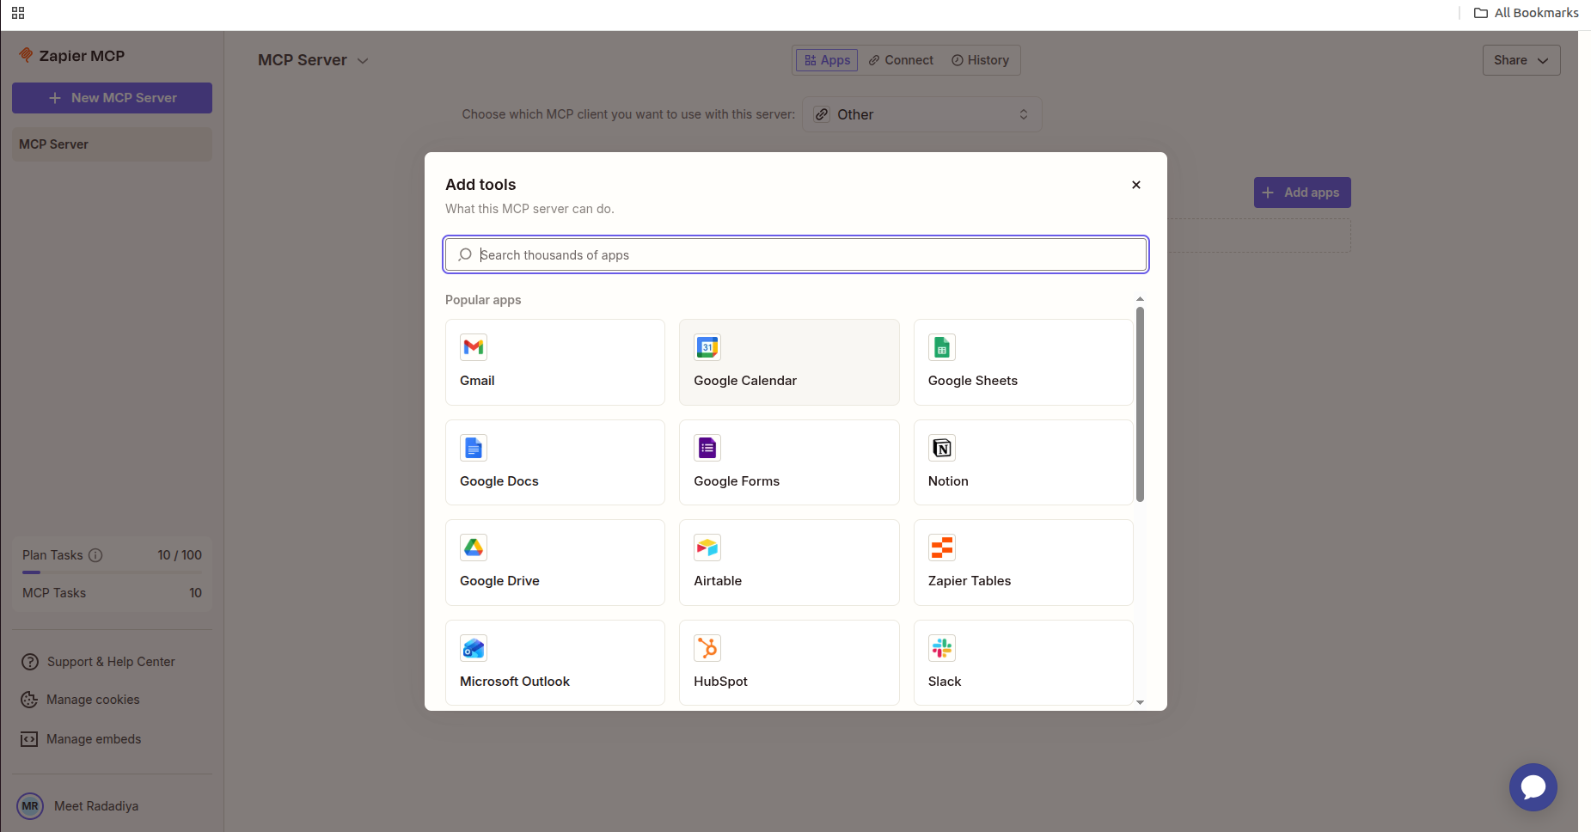Select the Google Calendar app card
This screenshot has height=832, width=1591.
click(x=789, y=362)
